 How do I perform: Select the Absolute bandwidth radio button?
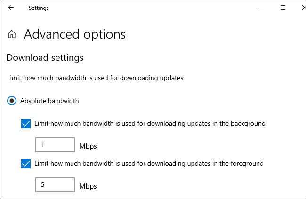tap(12, 101)
